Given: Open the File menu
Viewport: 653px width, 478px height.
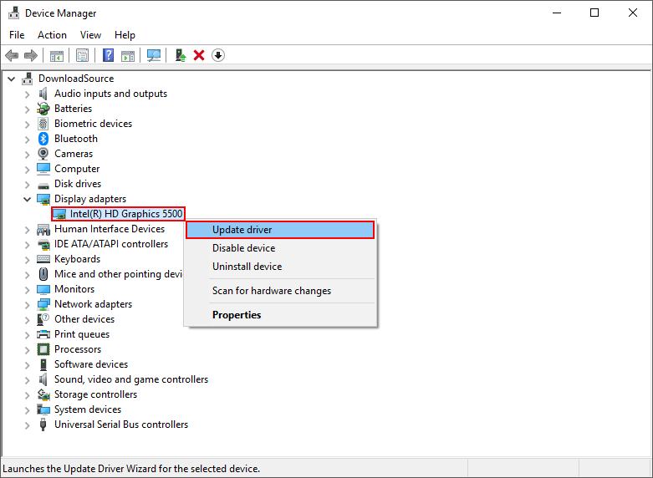Looking at the screenshot, I should click(17, 35).
